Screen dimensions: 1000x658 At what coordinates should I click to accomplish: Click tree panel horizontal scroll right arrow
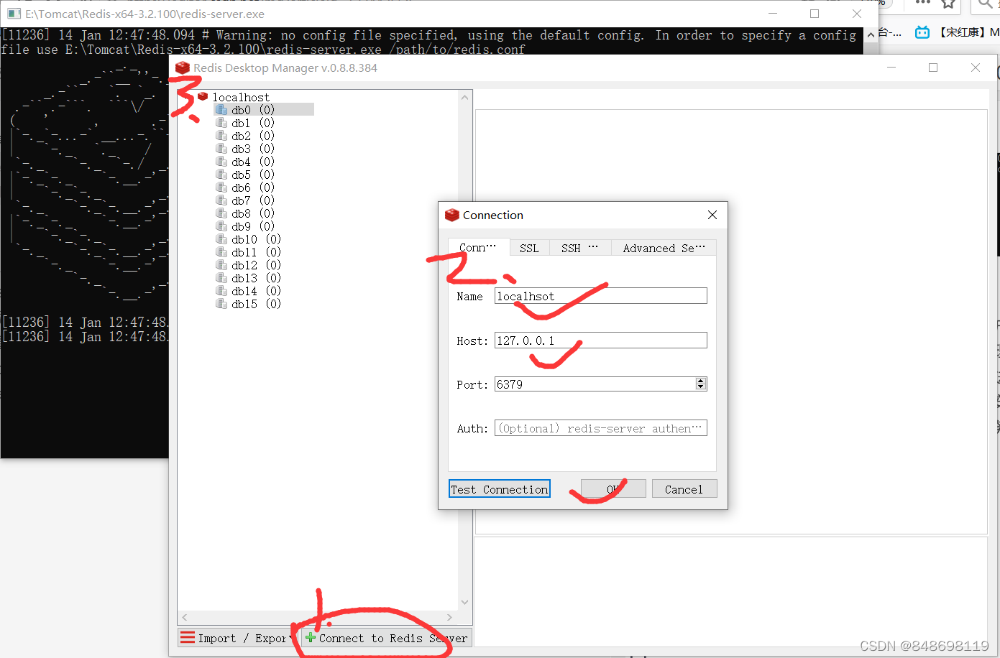pyautogui.click(x=450, y=617)
